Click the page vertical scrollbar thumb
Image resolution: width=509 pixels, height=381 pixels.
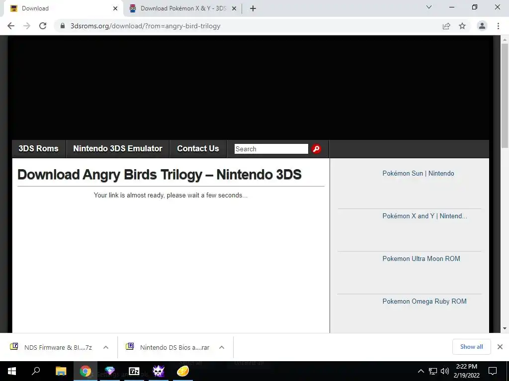pyautogui.click(x=505, y=96)
